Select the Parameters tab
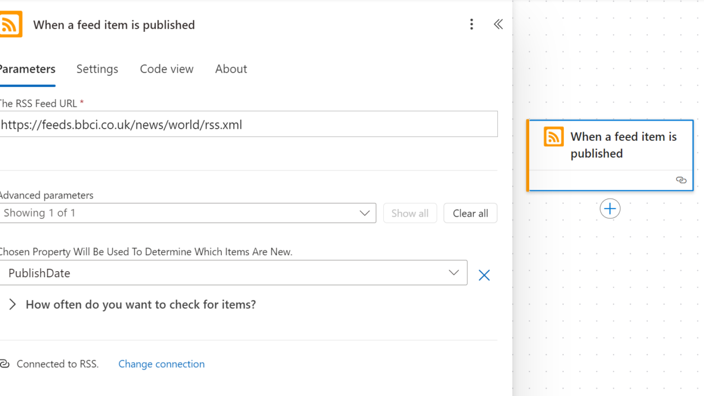Screen dimensions: 704x396 (x=27, y=69)
